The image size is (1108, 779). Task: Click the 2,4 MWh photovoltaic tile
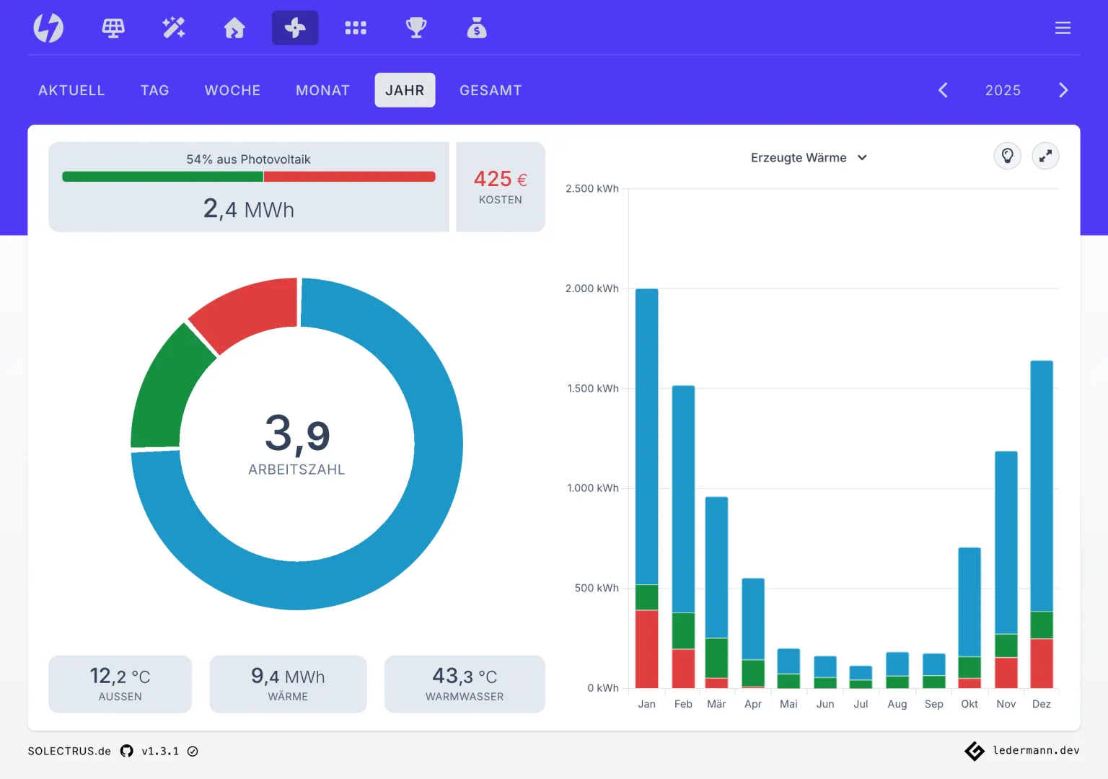[249, 187]
